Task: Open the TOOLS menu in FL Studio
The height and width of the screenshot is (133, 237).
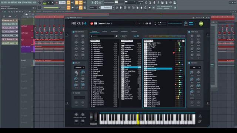Action: tap(30, 3)
